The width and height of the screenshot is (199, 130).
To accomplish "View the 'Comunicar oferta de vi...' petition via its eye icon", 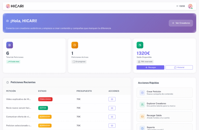I will (x=112, y=117).
